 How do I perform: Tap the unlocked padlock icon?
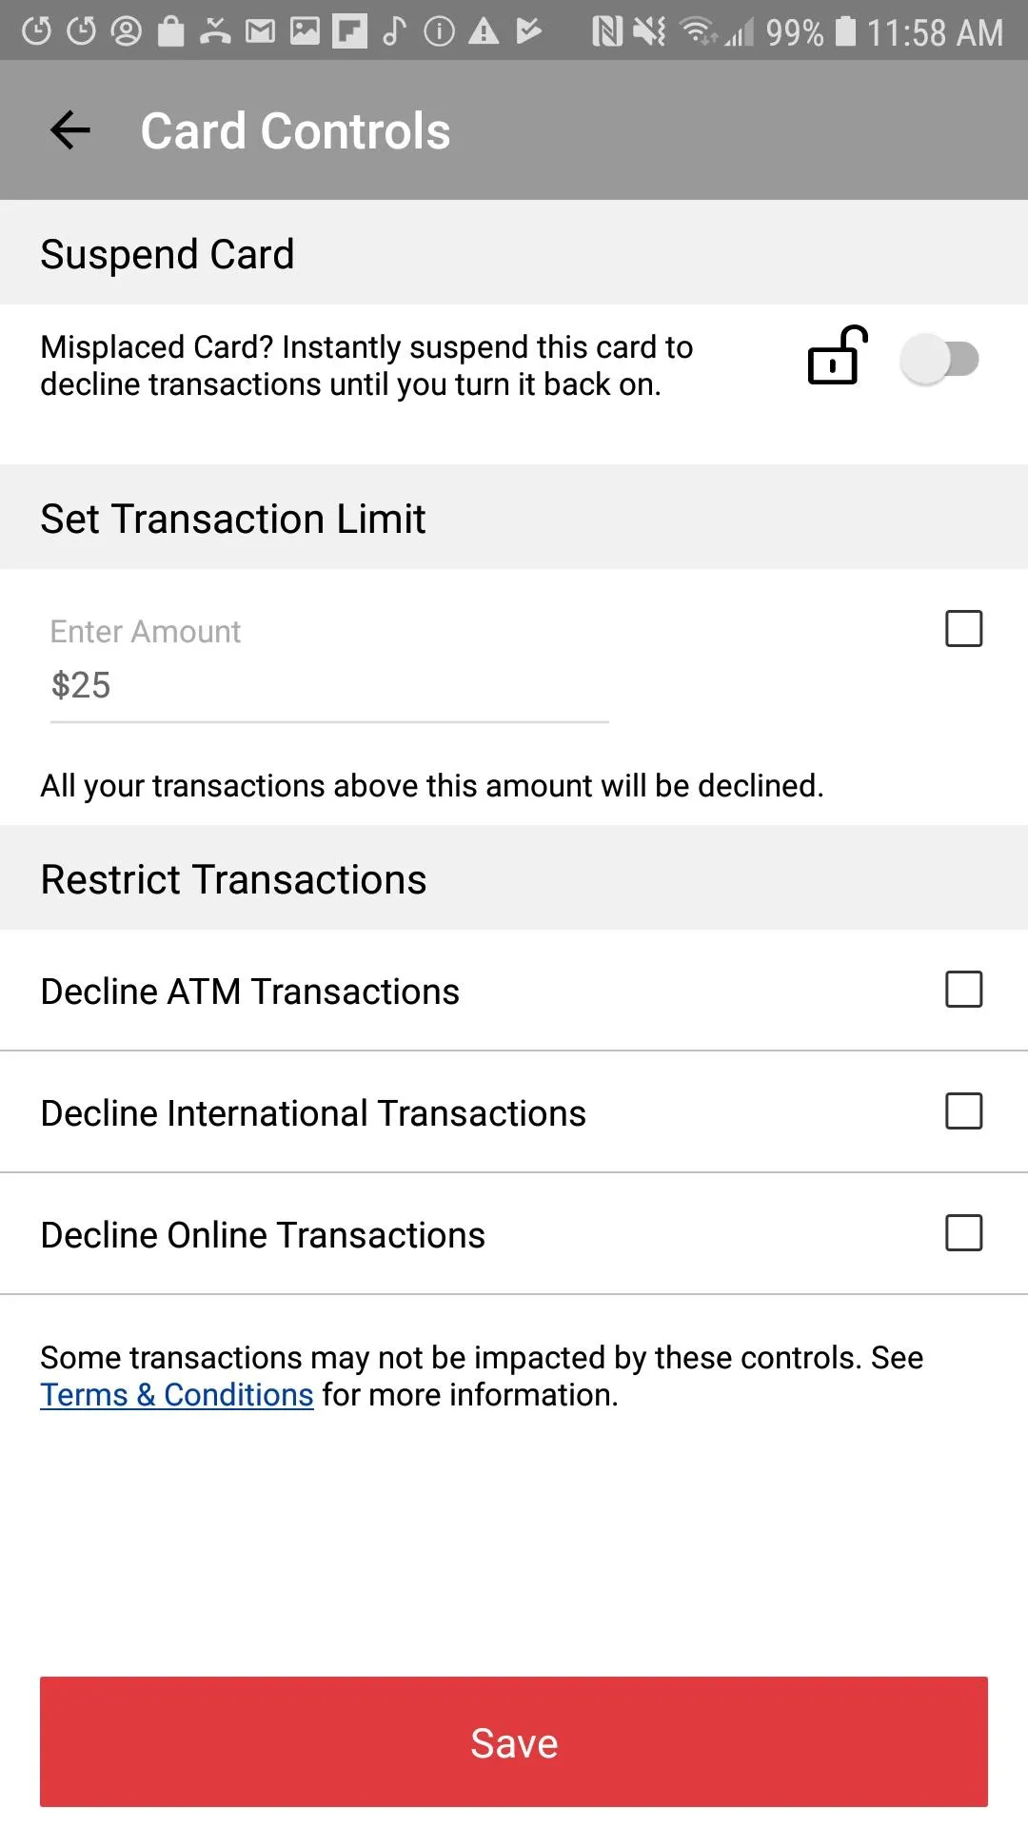click(837, 357)
